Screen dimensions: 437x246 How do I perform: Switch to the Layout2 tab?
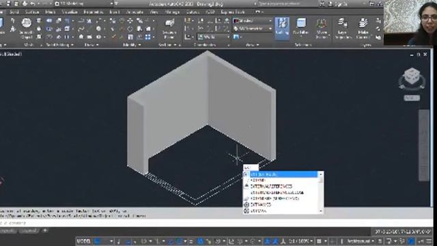tap(29, 231)
